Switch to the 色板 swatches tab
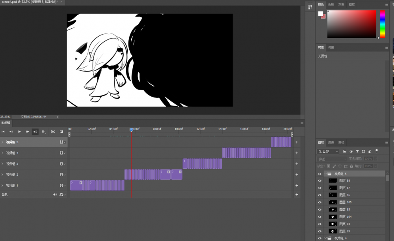 coord(331,4)
